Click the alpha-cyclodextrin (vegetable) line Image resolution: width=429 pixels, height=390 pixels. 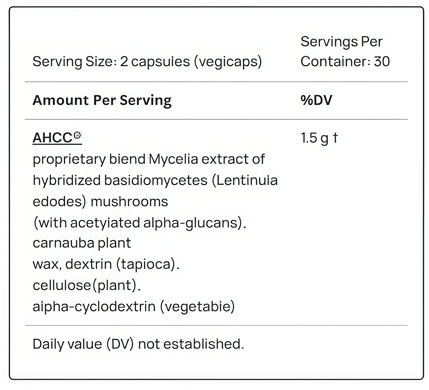pos(134,307)
